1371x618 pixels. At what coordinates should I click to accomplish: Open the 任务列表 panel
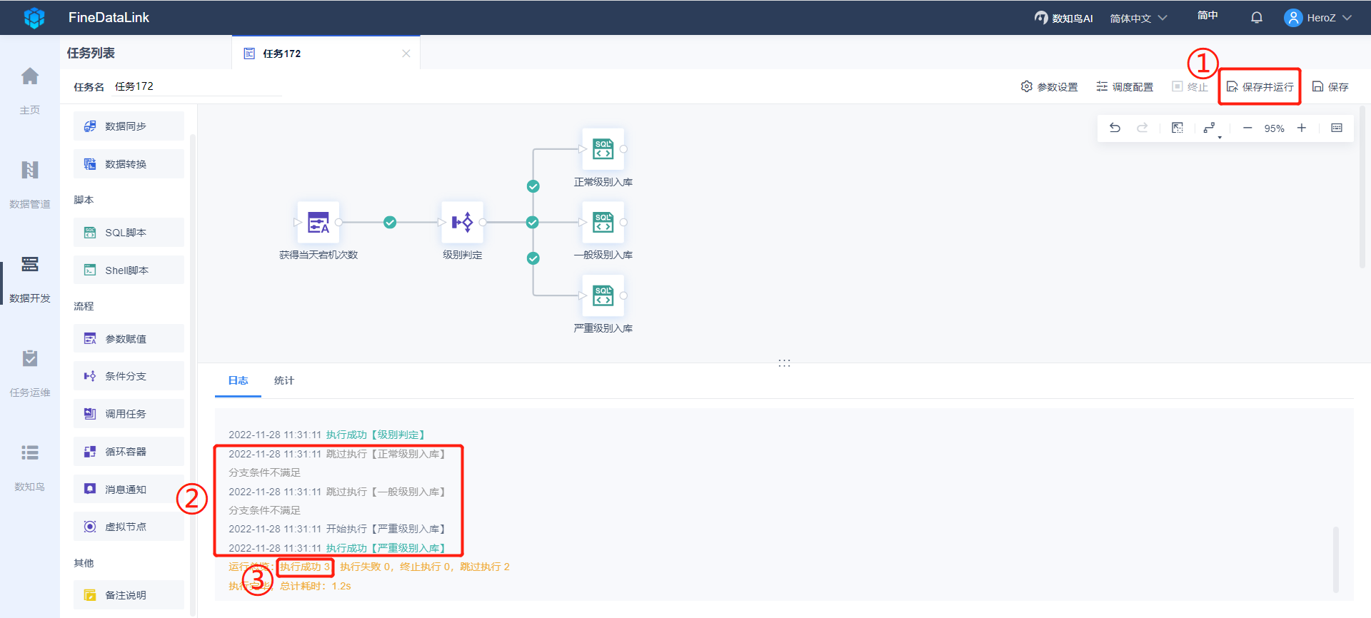91,53
